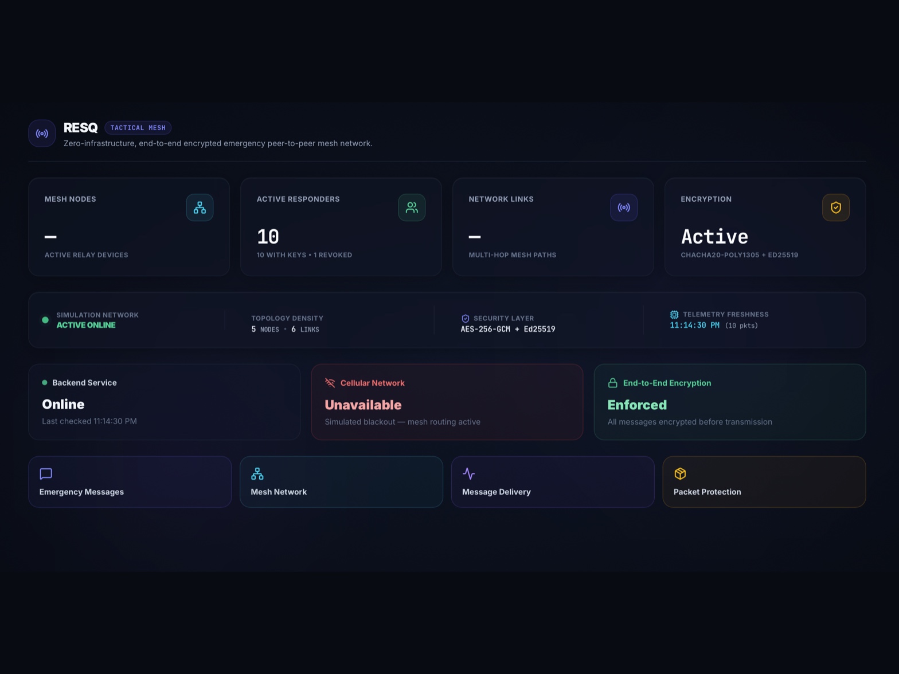Viewport: 899px width, 674px height.
Task: Click the Network Links card heading
Action: [501, 199]
